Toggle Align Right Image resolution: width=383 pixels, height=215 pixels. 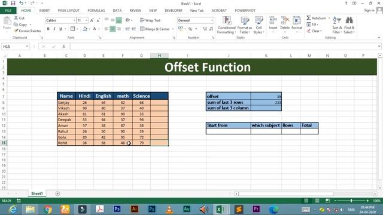click(119, 29)
